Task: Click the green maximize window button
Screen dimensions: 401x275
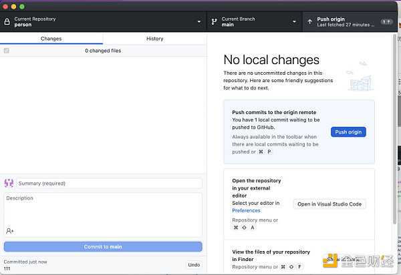Action: (22, 6)
